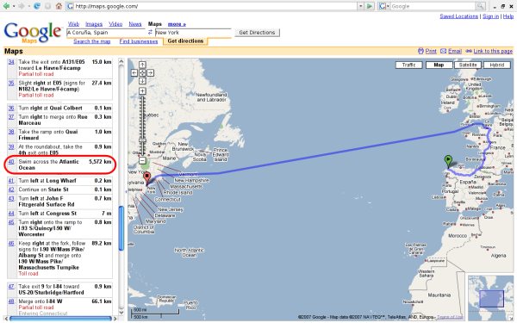Open the Images link
Screen dimensions: 517x323
click(x=94, y=24)
